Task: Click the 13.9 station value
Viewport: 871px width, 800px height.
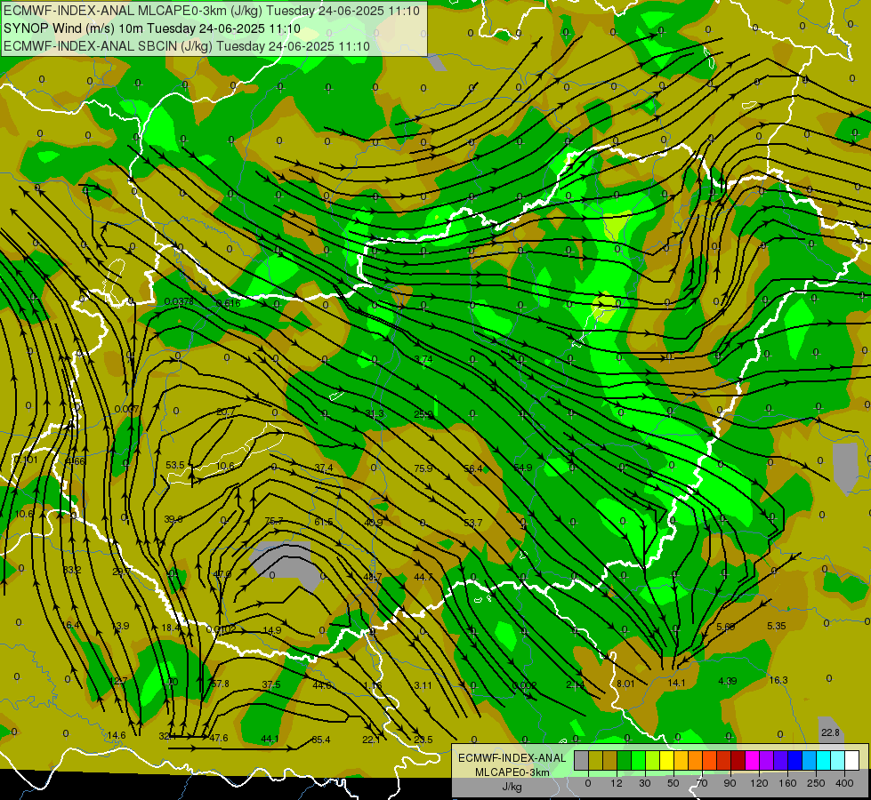Action: [120, 626]
